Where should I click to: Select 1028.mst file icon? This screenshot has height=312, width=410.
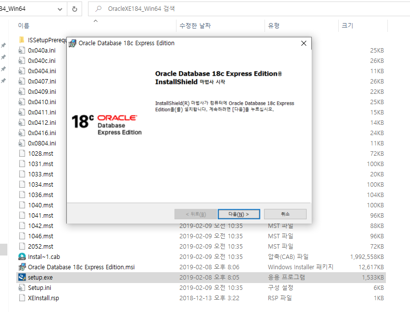(x=22, y=153)
